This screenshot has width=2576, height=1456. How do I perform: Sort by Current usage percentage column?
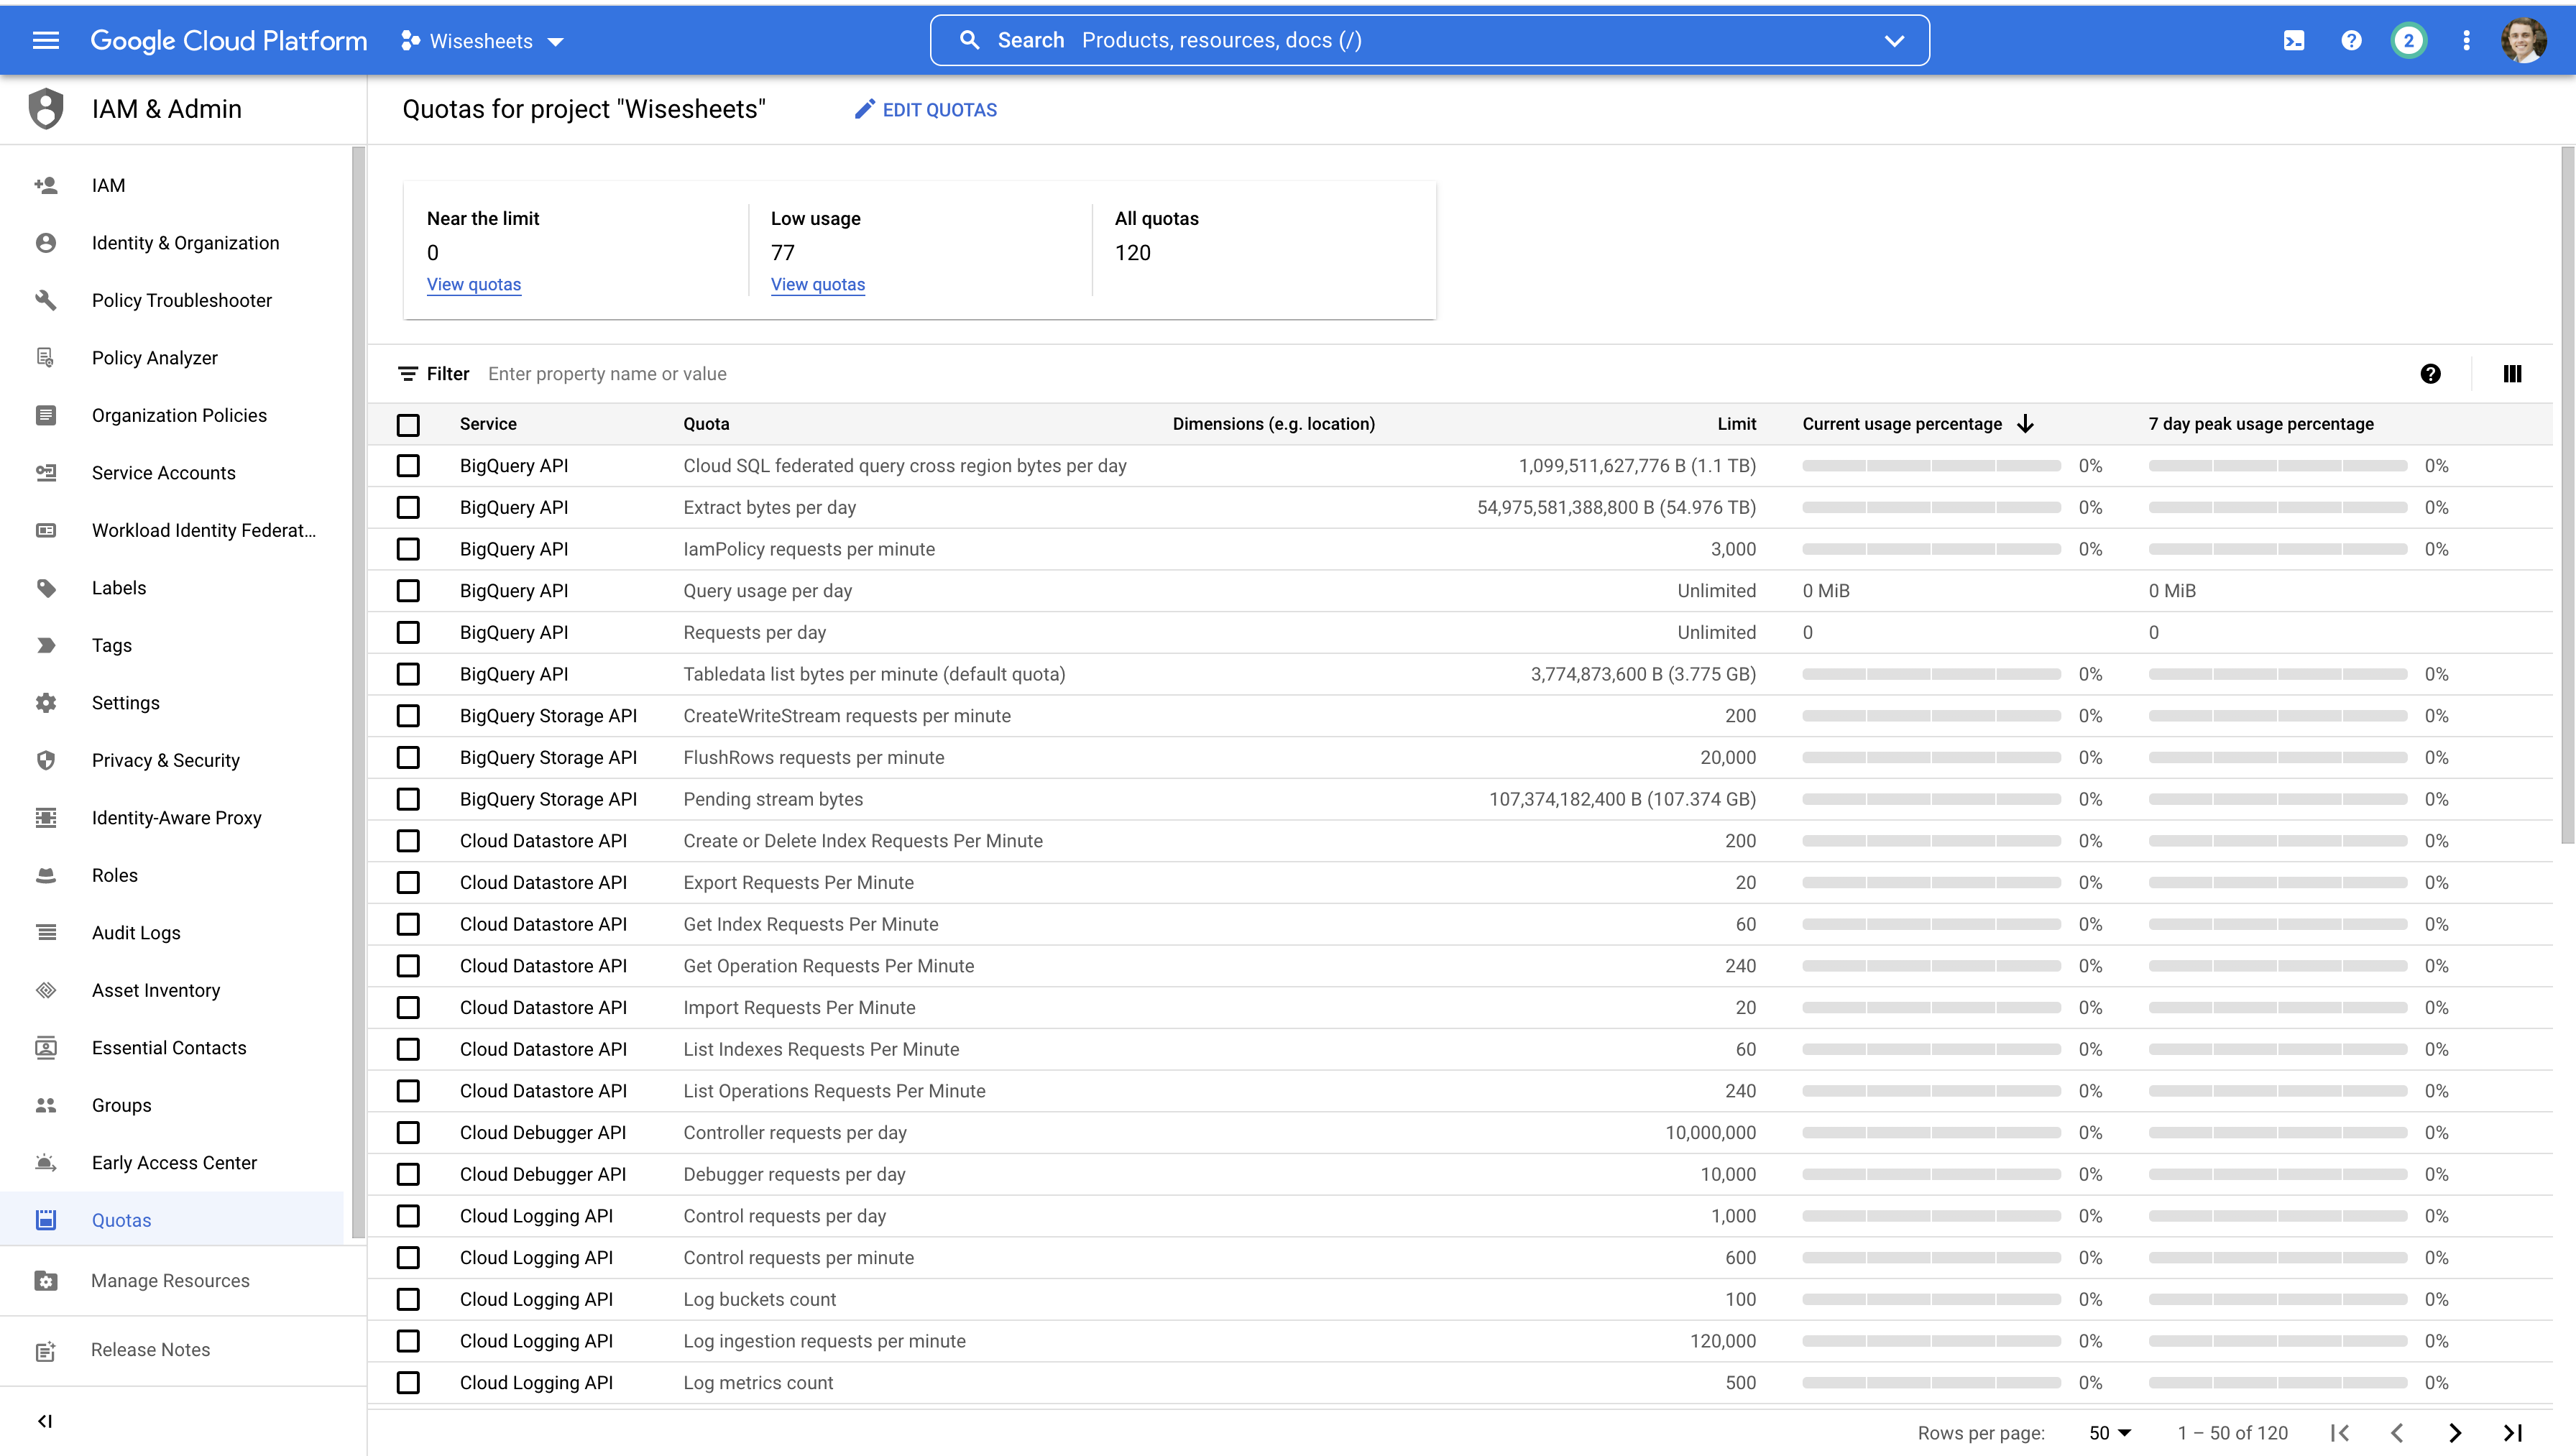tap(1918, 424)
